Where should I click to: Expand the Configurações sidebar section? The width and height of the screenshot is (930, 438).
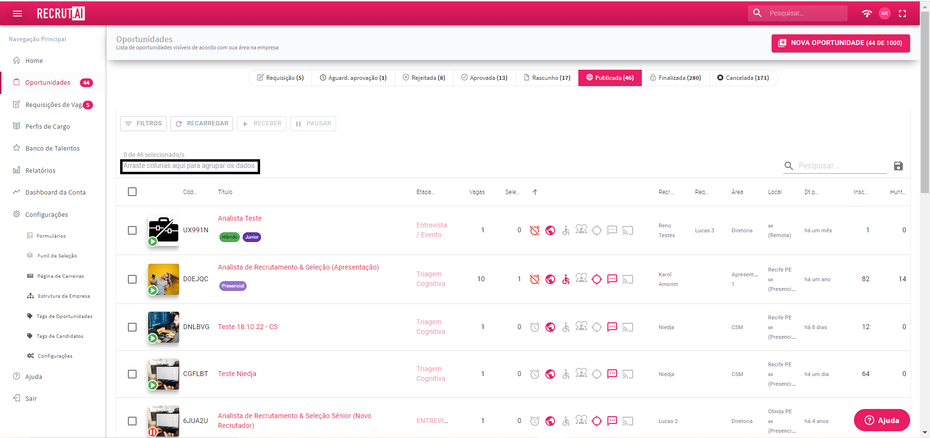click(x=46, y=214)
